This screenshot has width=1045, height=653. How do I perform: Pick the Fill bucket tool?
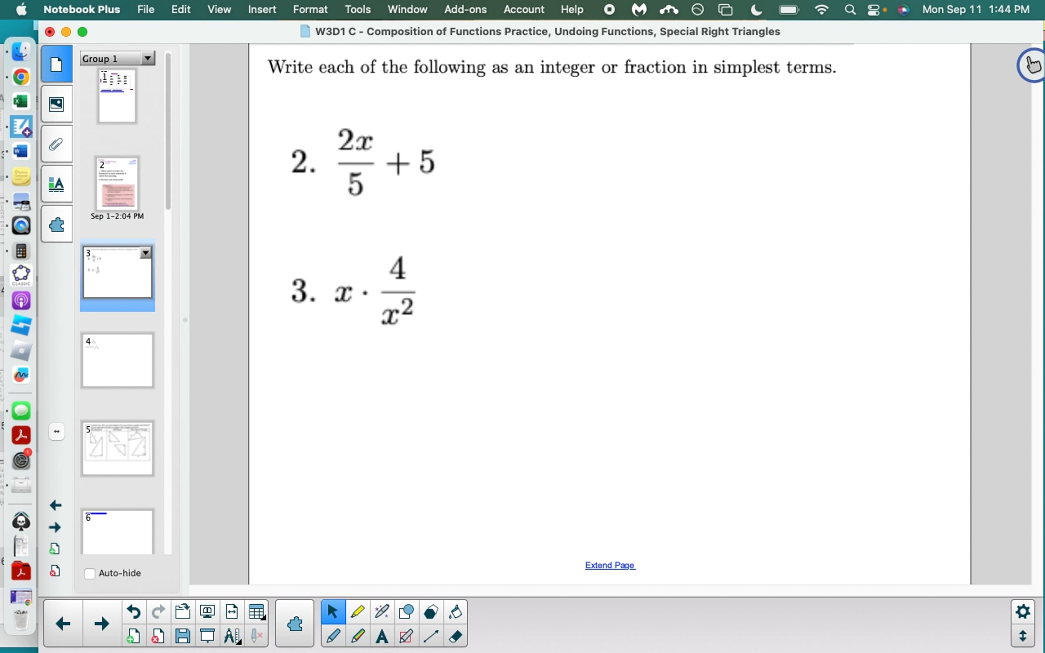pos(455,612)
